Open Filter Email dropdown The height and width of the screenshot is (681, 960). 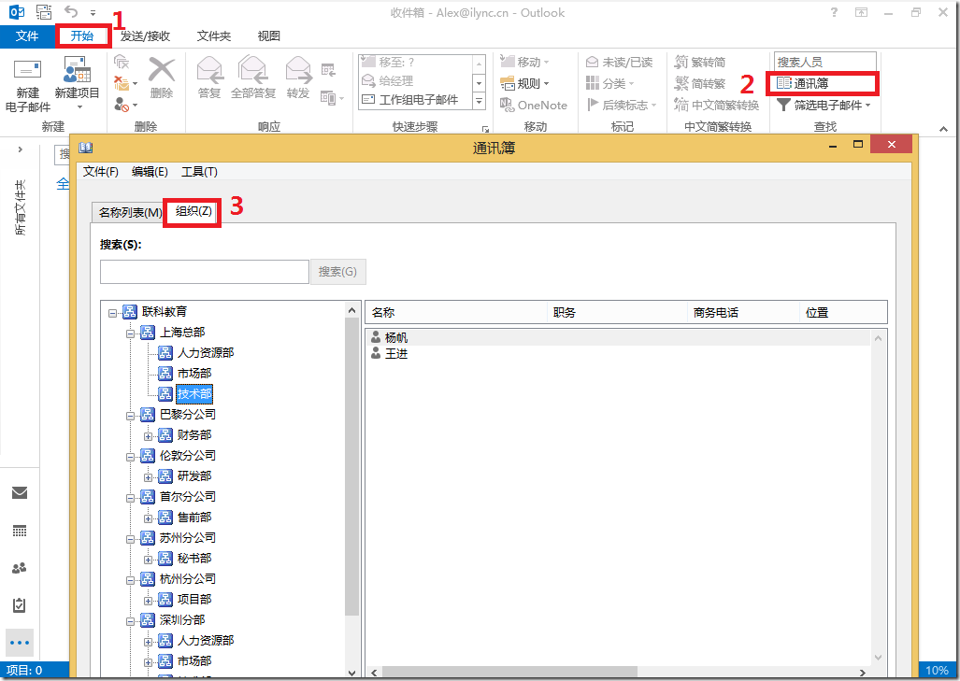(824, 106)
